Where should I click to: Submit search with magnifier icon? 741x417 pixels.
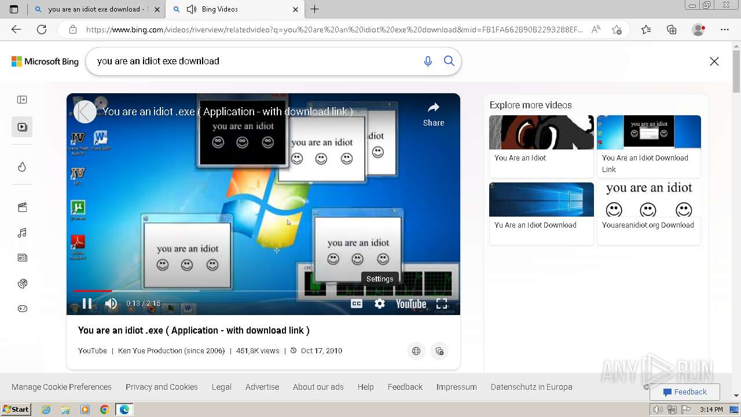449,61
